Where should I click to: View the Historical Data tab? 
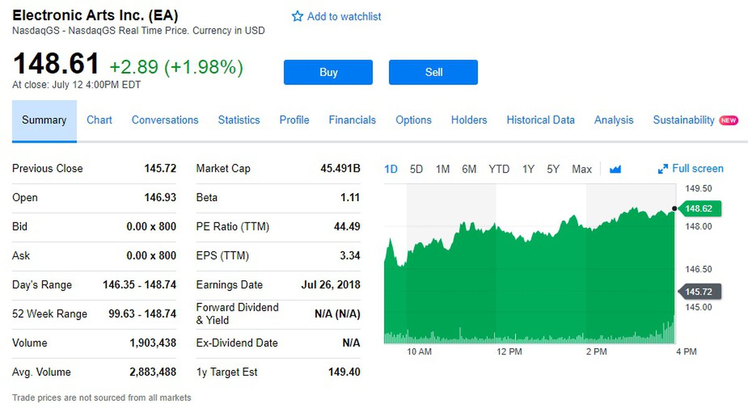(x=540, y=120)
